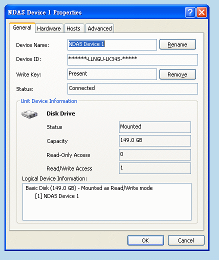
Task: Click the Device ID label
Action: coord(28,59)
